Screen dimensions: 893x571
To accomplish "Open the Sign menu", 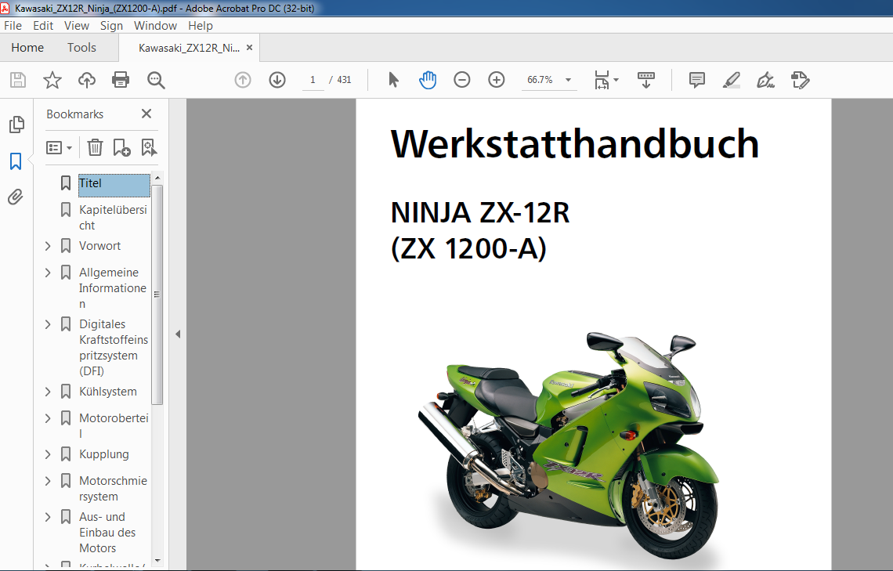I will (111, 26).
